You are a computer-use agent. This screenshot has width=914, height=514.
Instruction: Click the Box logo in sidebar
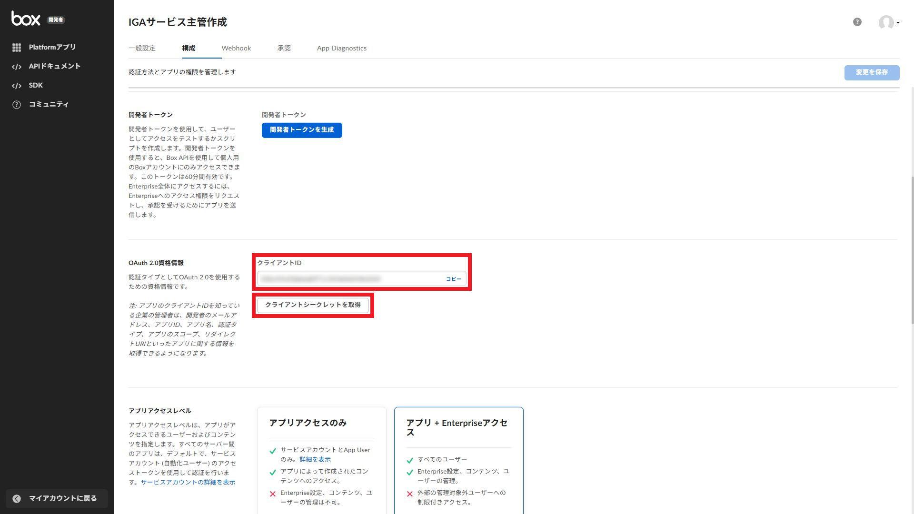(26, 19)
